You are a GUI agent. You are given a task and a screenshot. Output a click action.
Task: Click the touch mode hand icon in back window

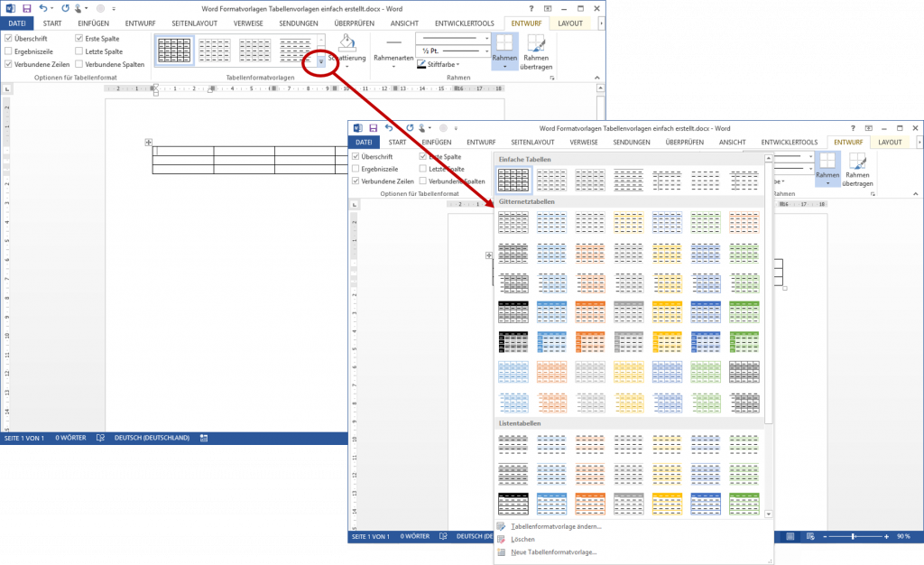78,8
